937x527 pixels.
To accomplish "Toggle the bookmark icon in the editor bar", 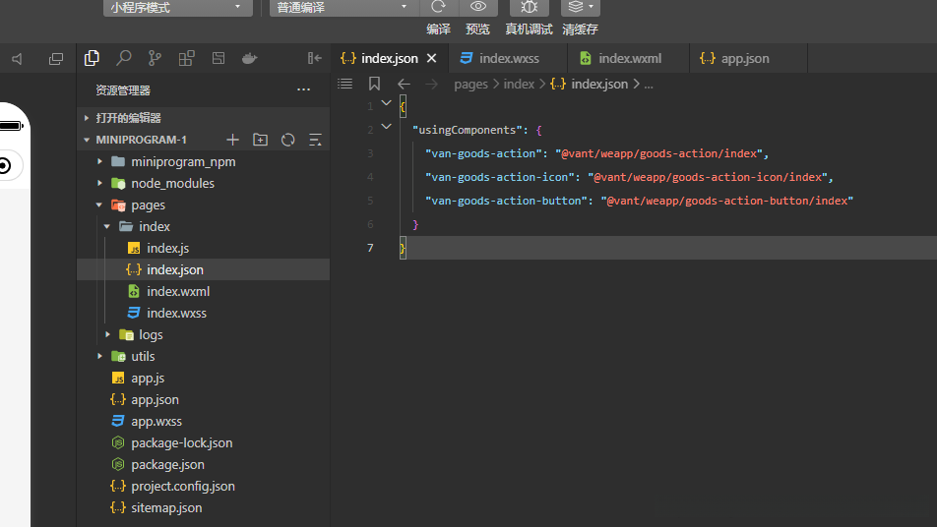I will coord(374,85).
